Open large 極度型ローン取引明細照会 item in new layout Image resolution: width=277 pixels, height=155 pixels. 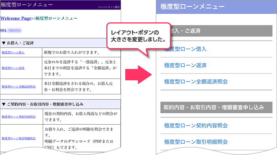pyautogui.click(x=196, y=142)
